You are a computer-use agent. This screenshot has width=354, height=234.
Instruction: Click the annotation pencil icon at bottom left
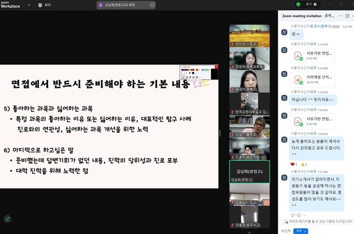coord(7,218)
